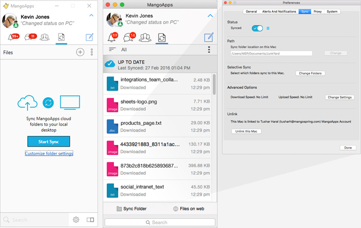Click the Search field in Windows window
Viewport: 361px width, 228px height.
[35, 220]
